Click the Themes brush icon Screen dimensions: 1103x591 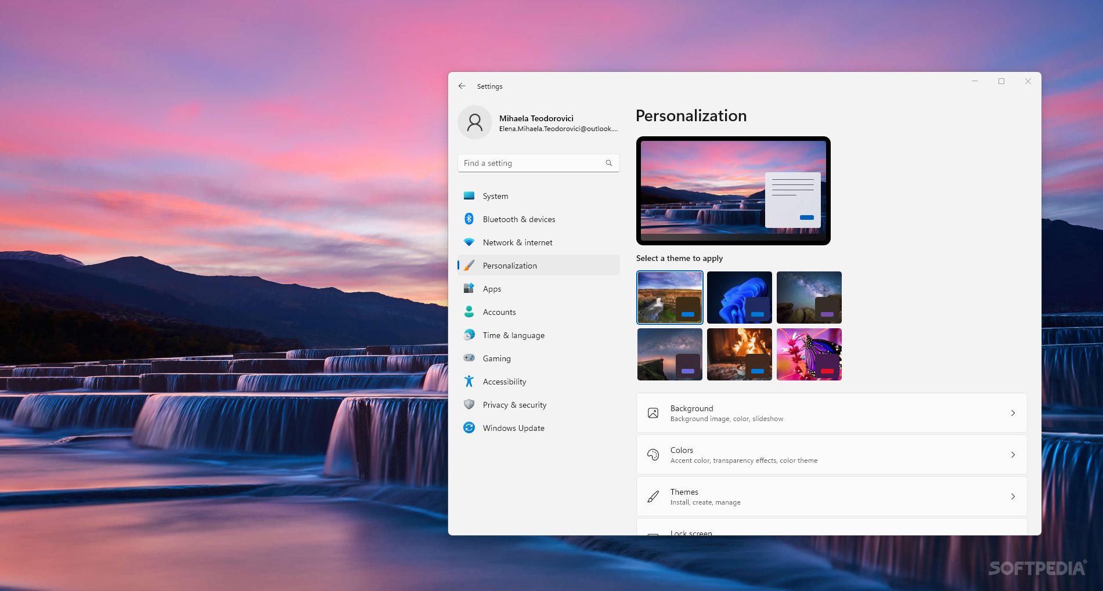(653, 496)
